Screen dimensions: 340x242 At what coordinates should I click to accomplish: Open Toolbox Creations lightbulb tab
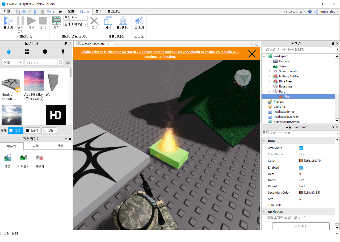pyautogui.click(x=63, y=52)
